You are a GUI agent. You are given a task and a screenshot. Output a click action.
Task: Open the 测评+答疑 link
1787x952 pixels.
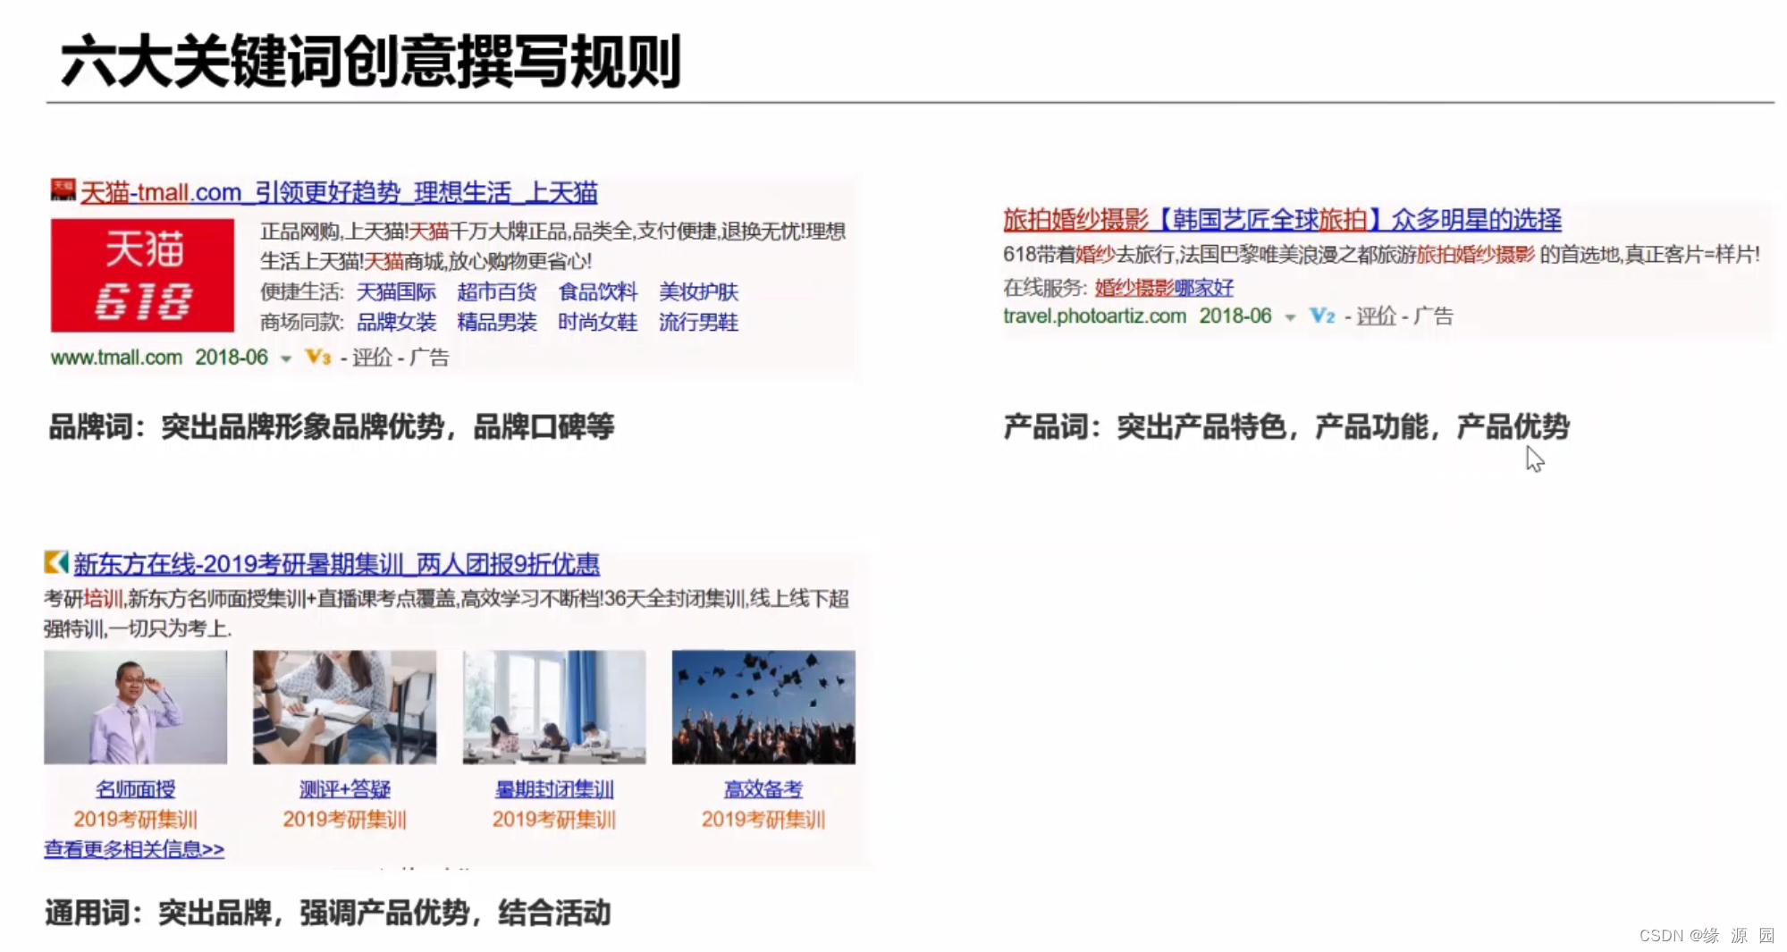[345, 789]
